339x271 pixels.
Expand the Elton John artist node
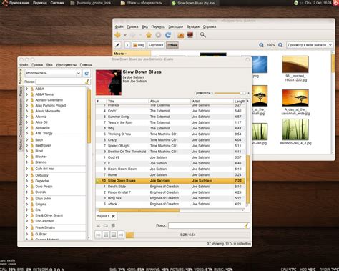click(27, 199)
